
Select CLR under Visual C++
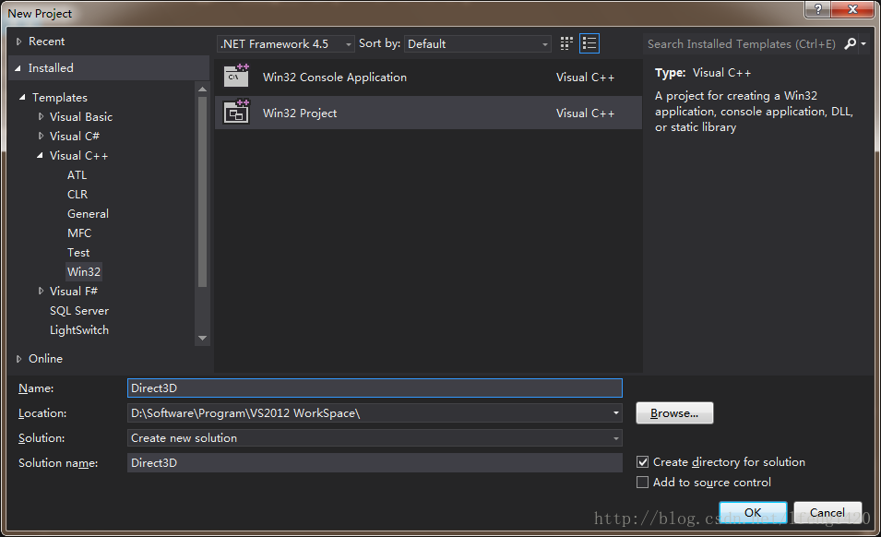point(77,195)
